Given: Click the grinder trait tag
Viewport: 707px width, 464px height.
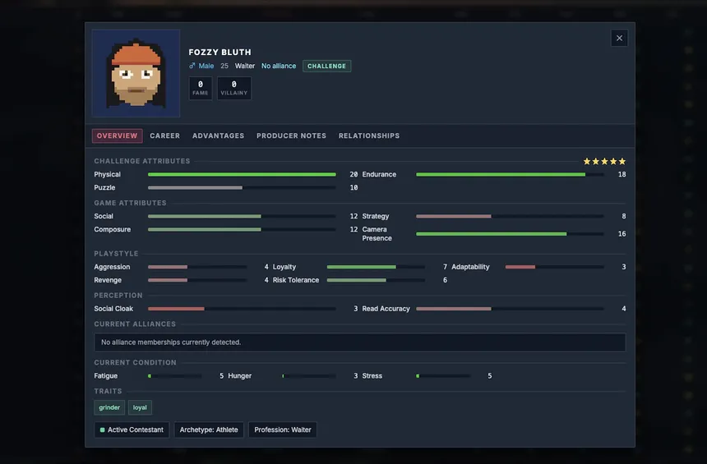Looking at the screenshot, I should (109, 407).
